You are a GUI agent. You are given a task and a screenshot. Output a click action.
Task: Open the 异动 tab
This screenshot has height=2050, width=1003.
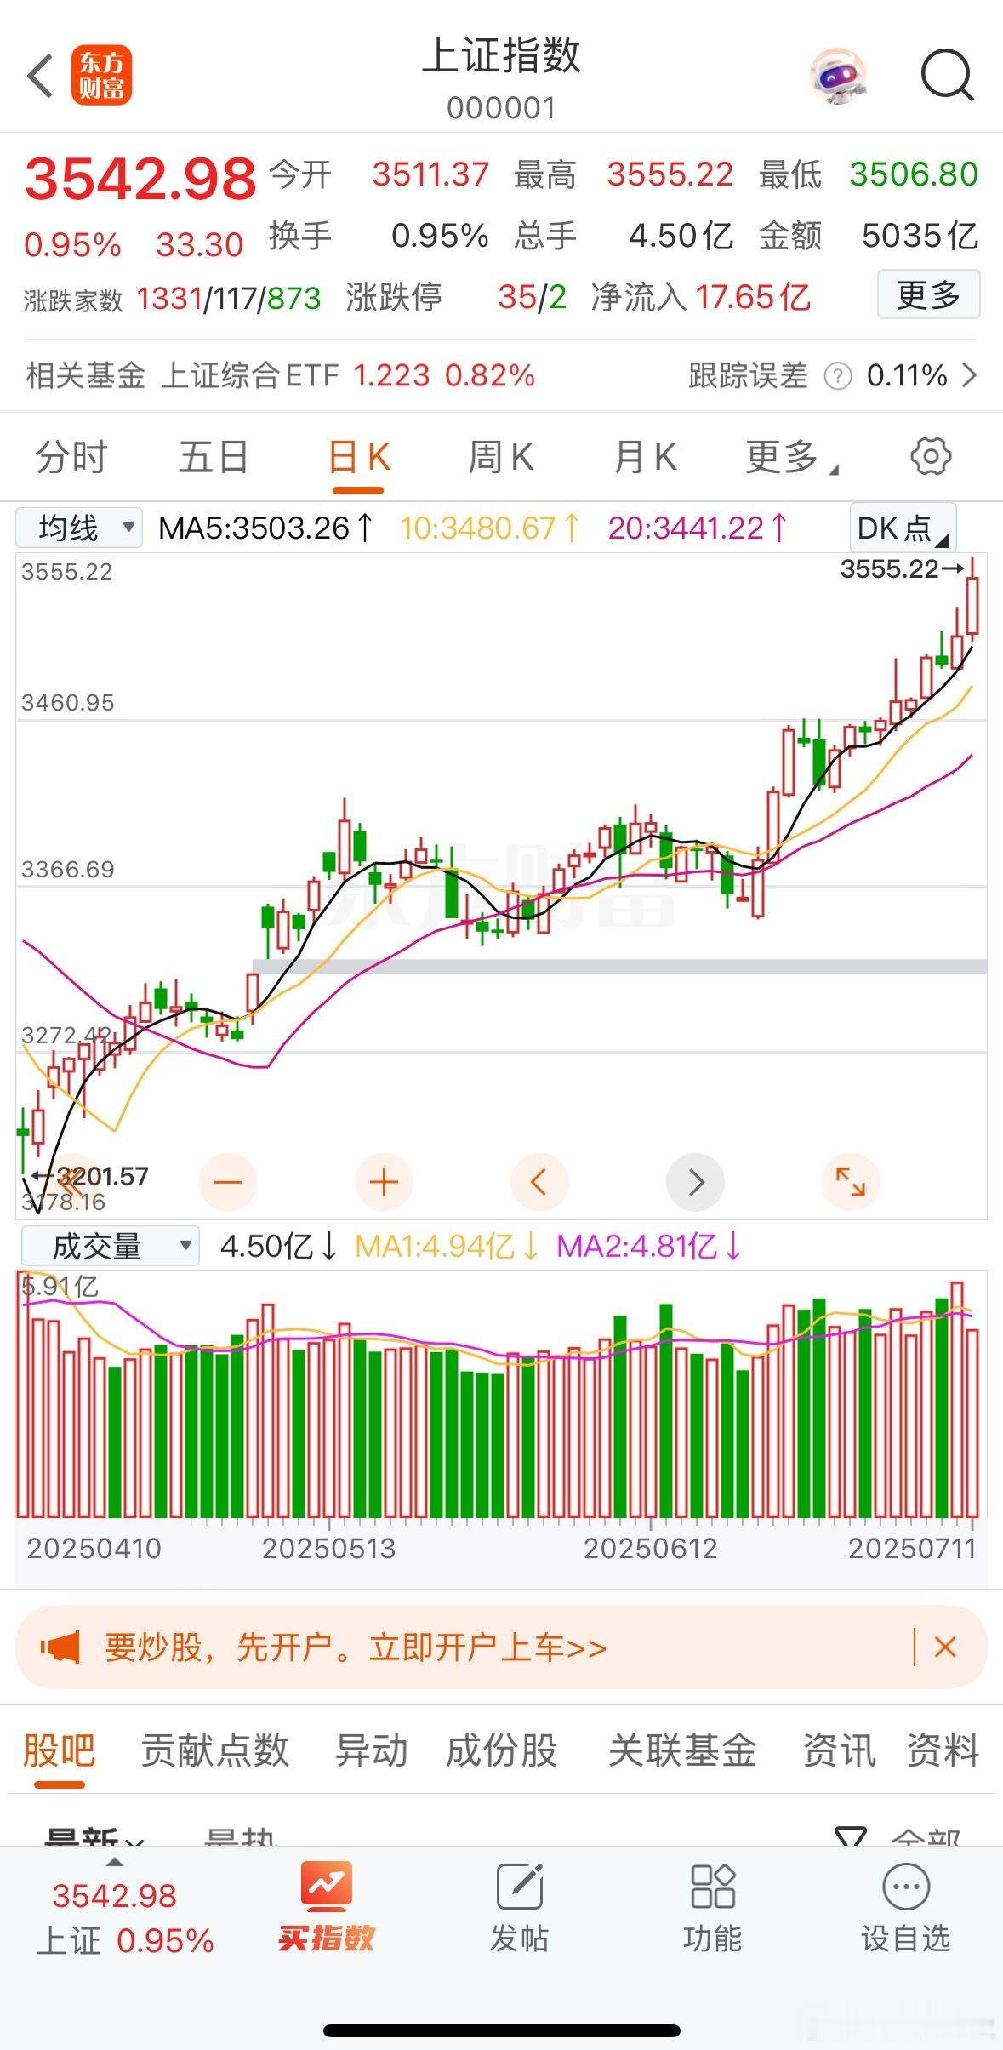click(372, 1750)
